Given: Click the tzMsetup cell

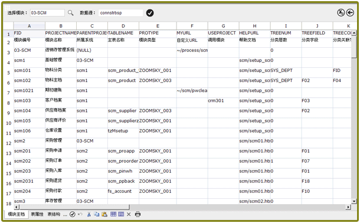Looking at the screenshot, I should (x=123, y=133).
